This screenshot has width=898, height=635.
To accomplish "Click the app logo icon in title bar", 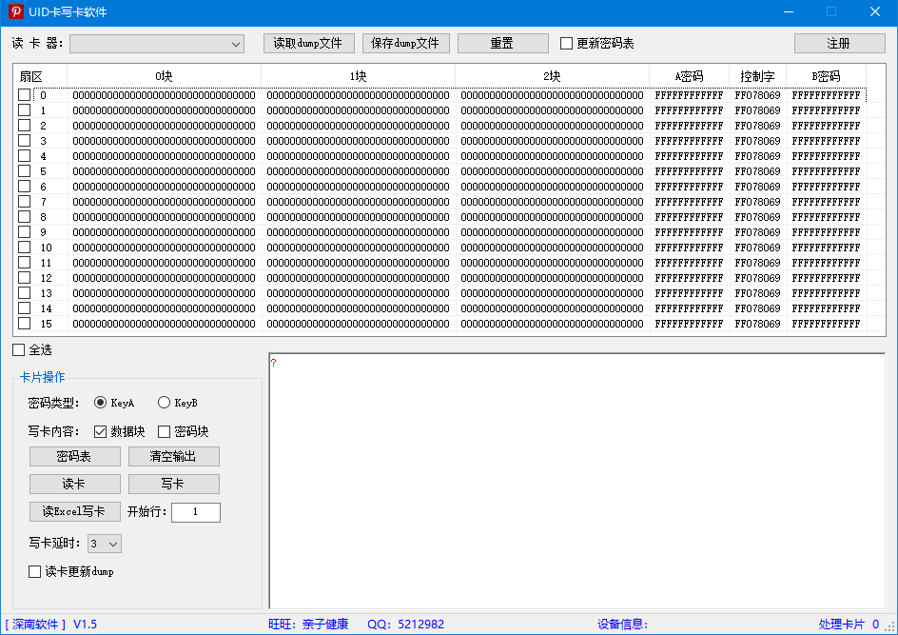I will 16,11.
